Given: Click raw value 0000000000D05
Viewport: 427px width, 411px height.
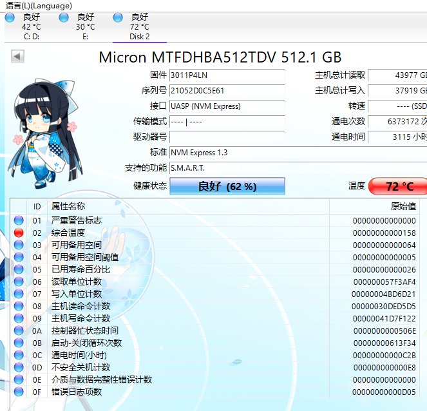Looking at the screenshot, I should [x=384, y=392].
